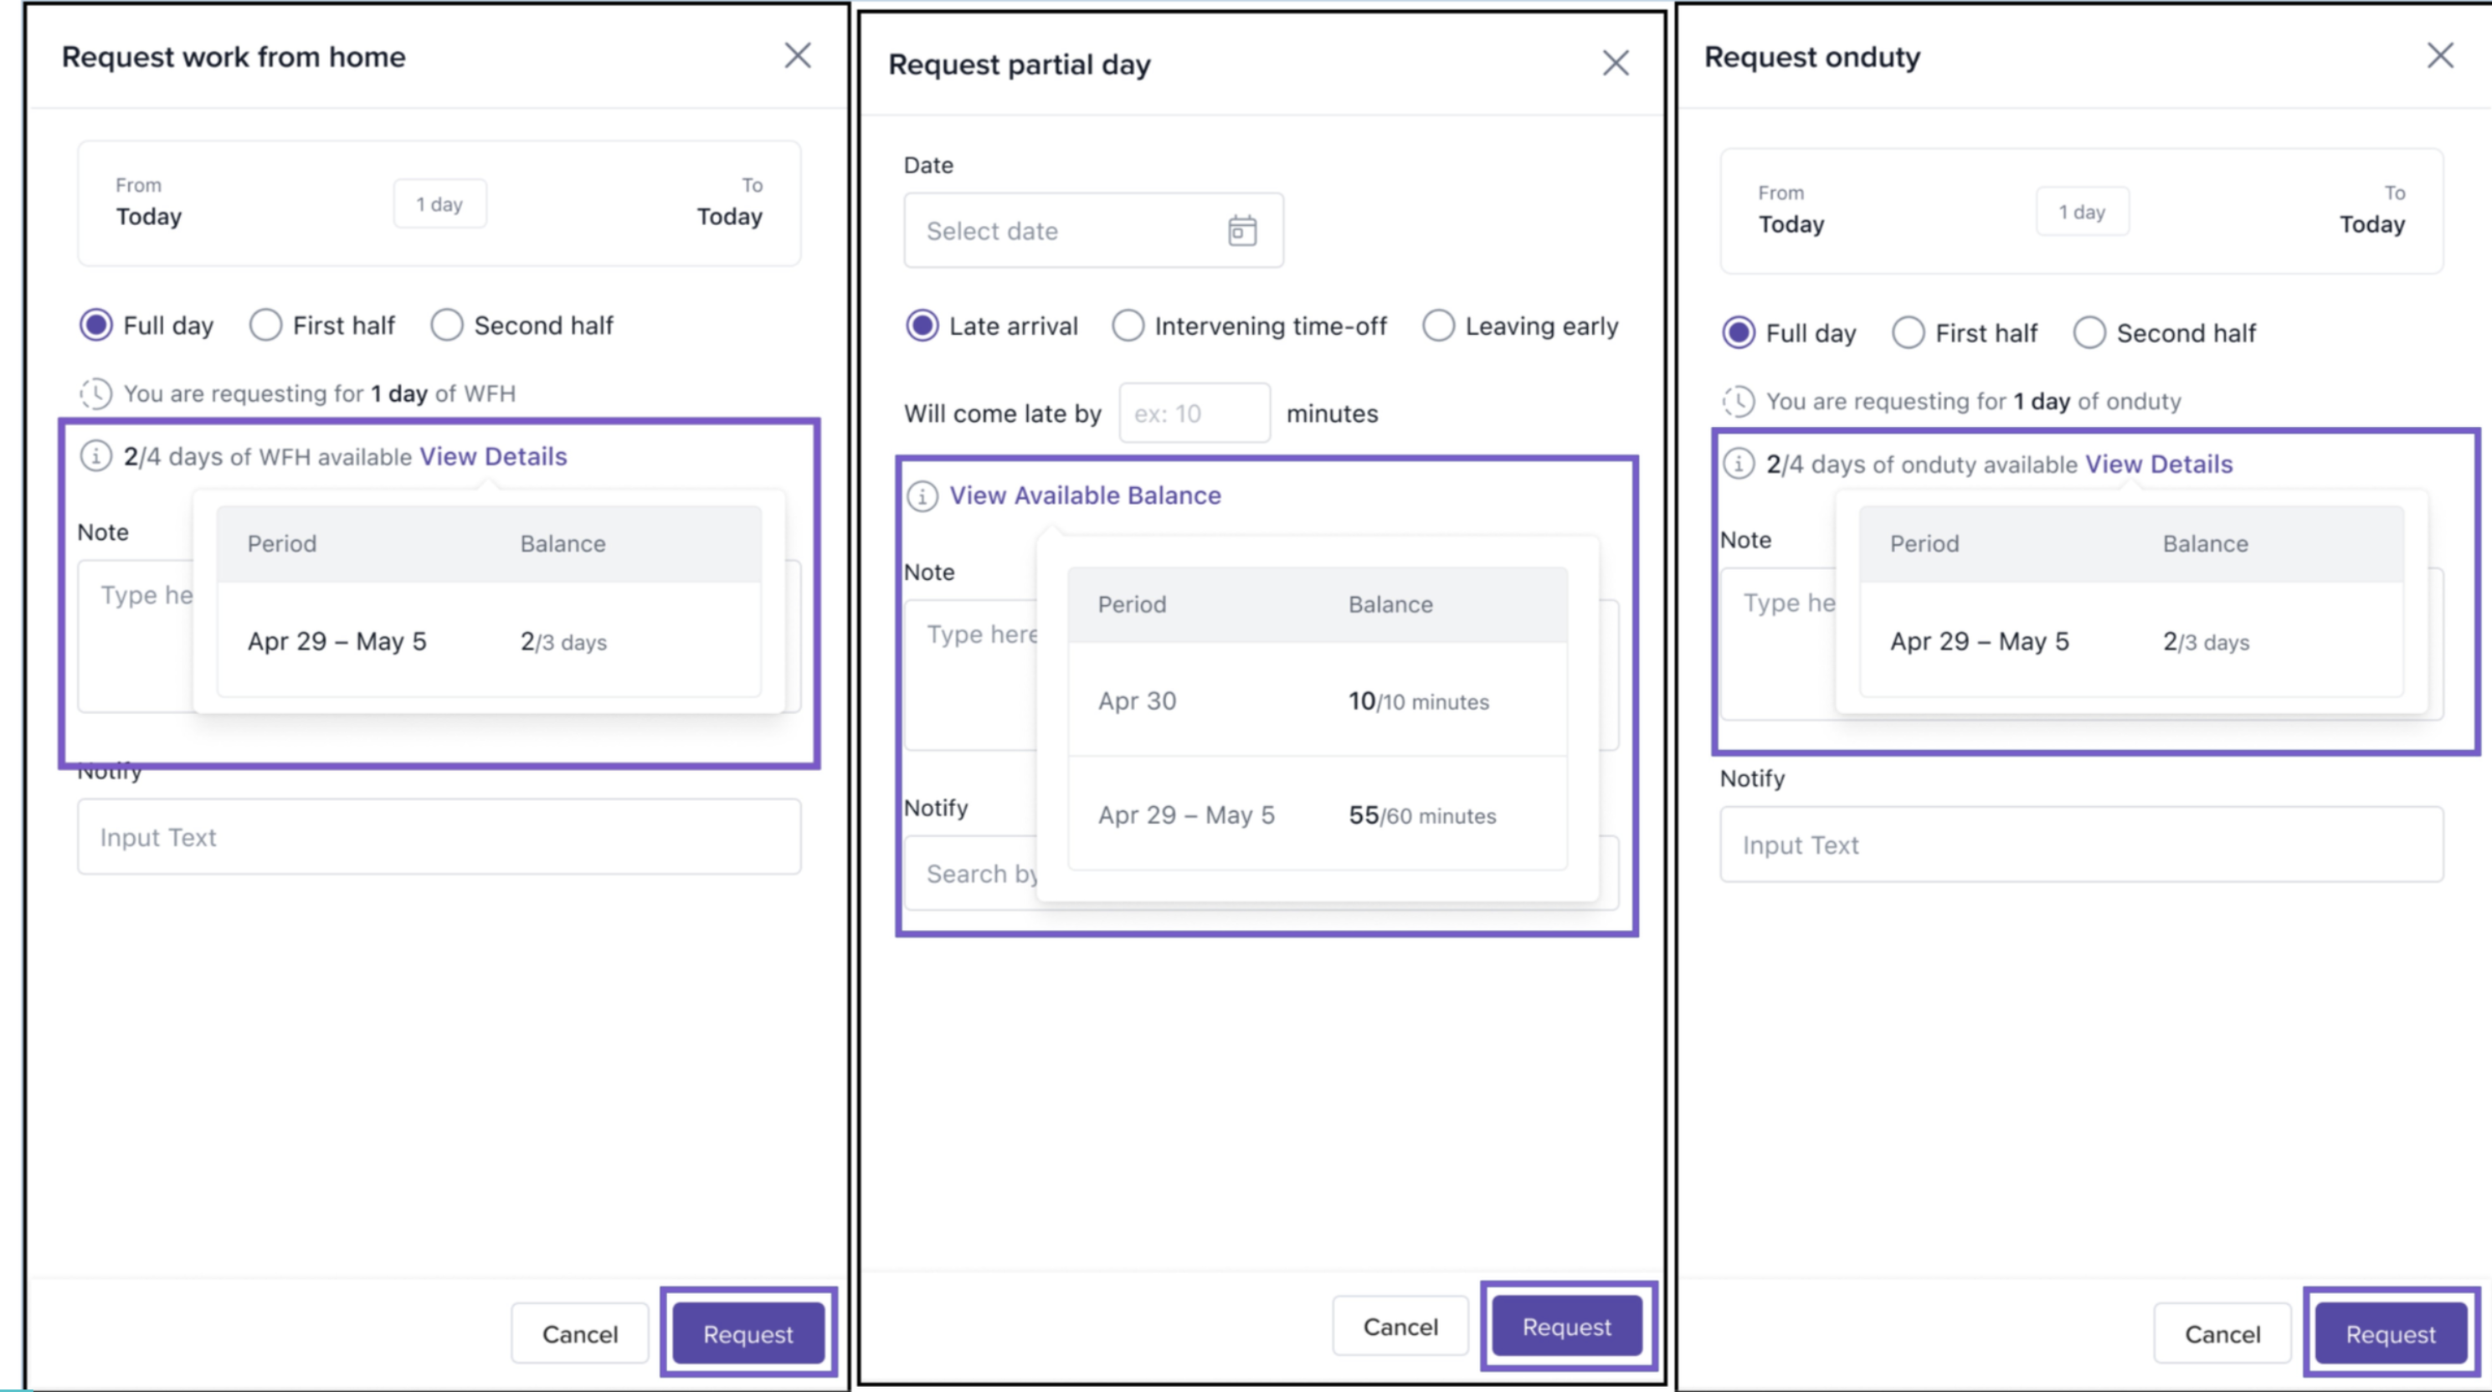
Task: Click info icon beside WFH available days
Action: [95, 455]
